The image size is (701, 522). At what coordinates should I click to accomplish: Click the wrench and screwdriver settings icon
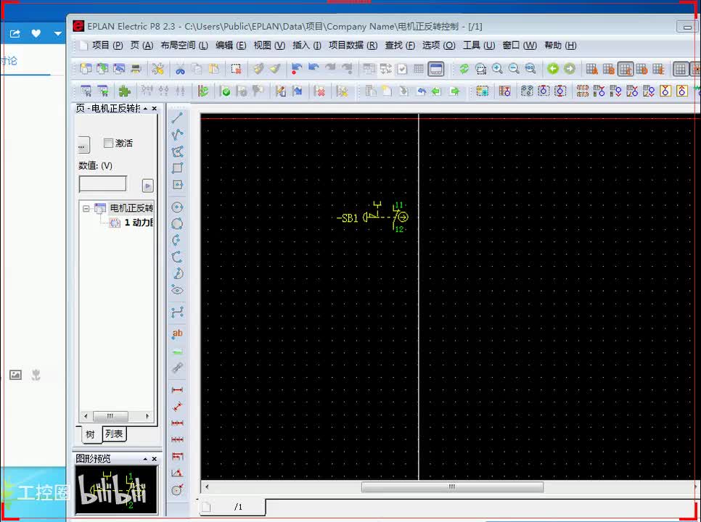point(157,69)
